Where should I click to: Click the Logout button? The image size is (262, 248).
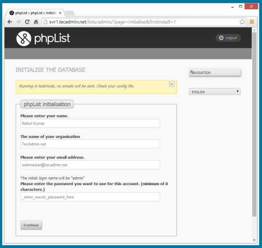tap(228, 38)
